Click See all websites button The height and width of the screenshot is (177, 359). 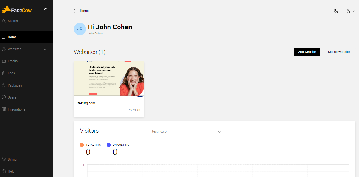click(x=339, y=52)
